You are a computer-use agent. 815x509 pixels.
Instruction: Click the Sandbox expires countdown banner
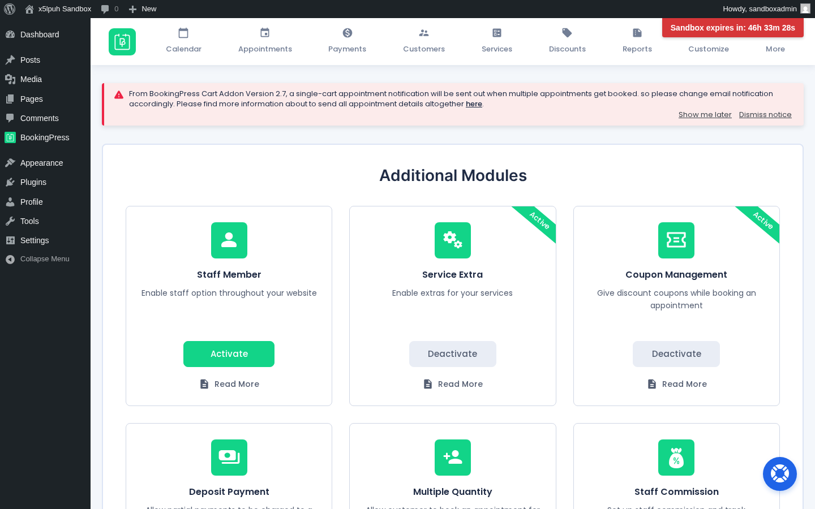[733, 28]
